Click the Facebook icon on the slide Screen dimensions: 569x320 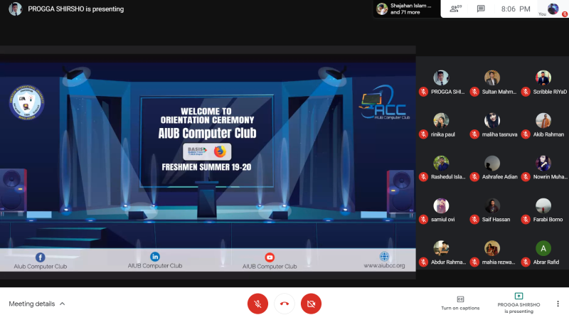click(x=41, y=257)
